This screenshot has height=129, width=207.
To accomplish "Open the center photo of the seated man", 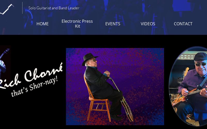I will tap(115, 86).
